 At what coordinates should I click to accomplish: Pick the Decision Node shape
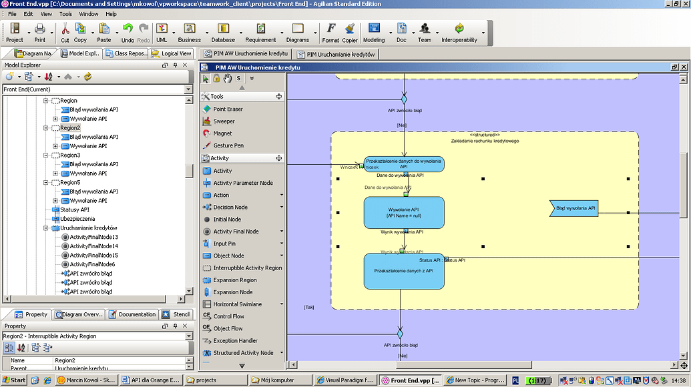click(x=225, y=207)
